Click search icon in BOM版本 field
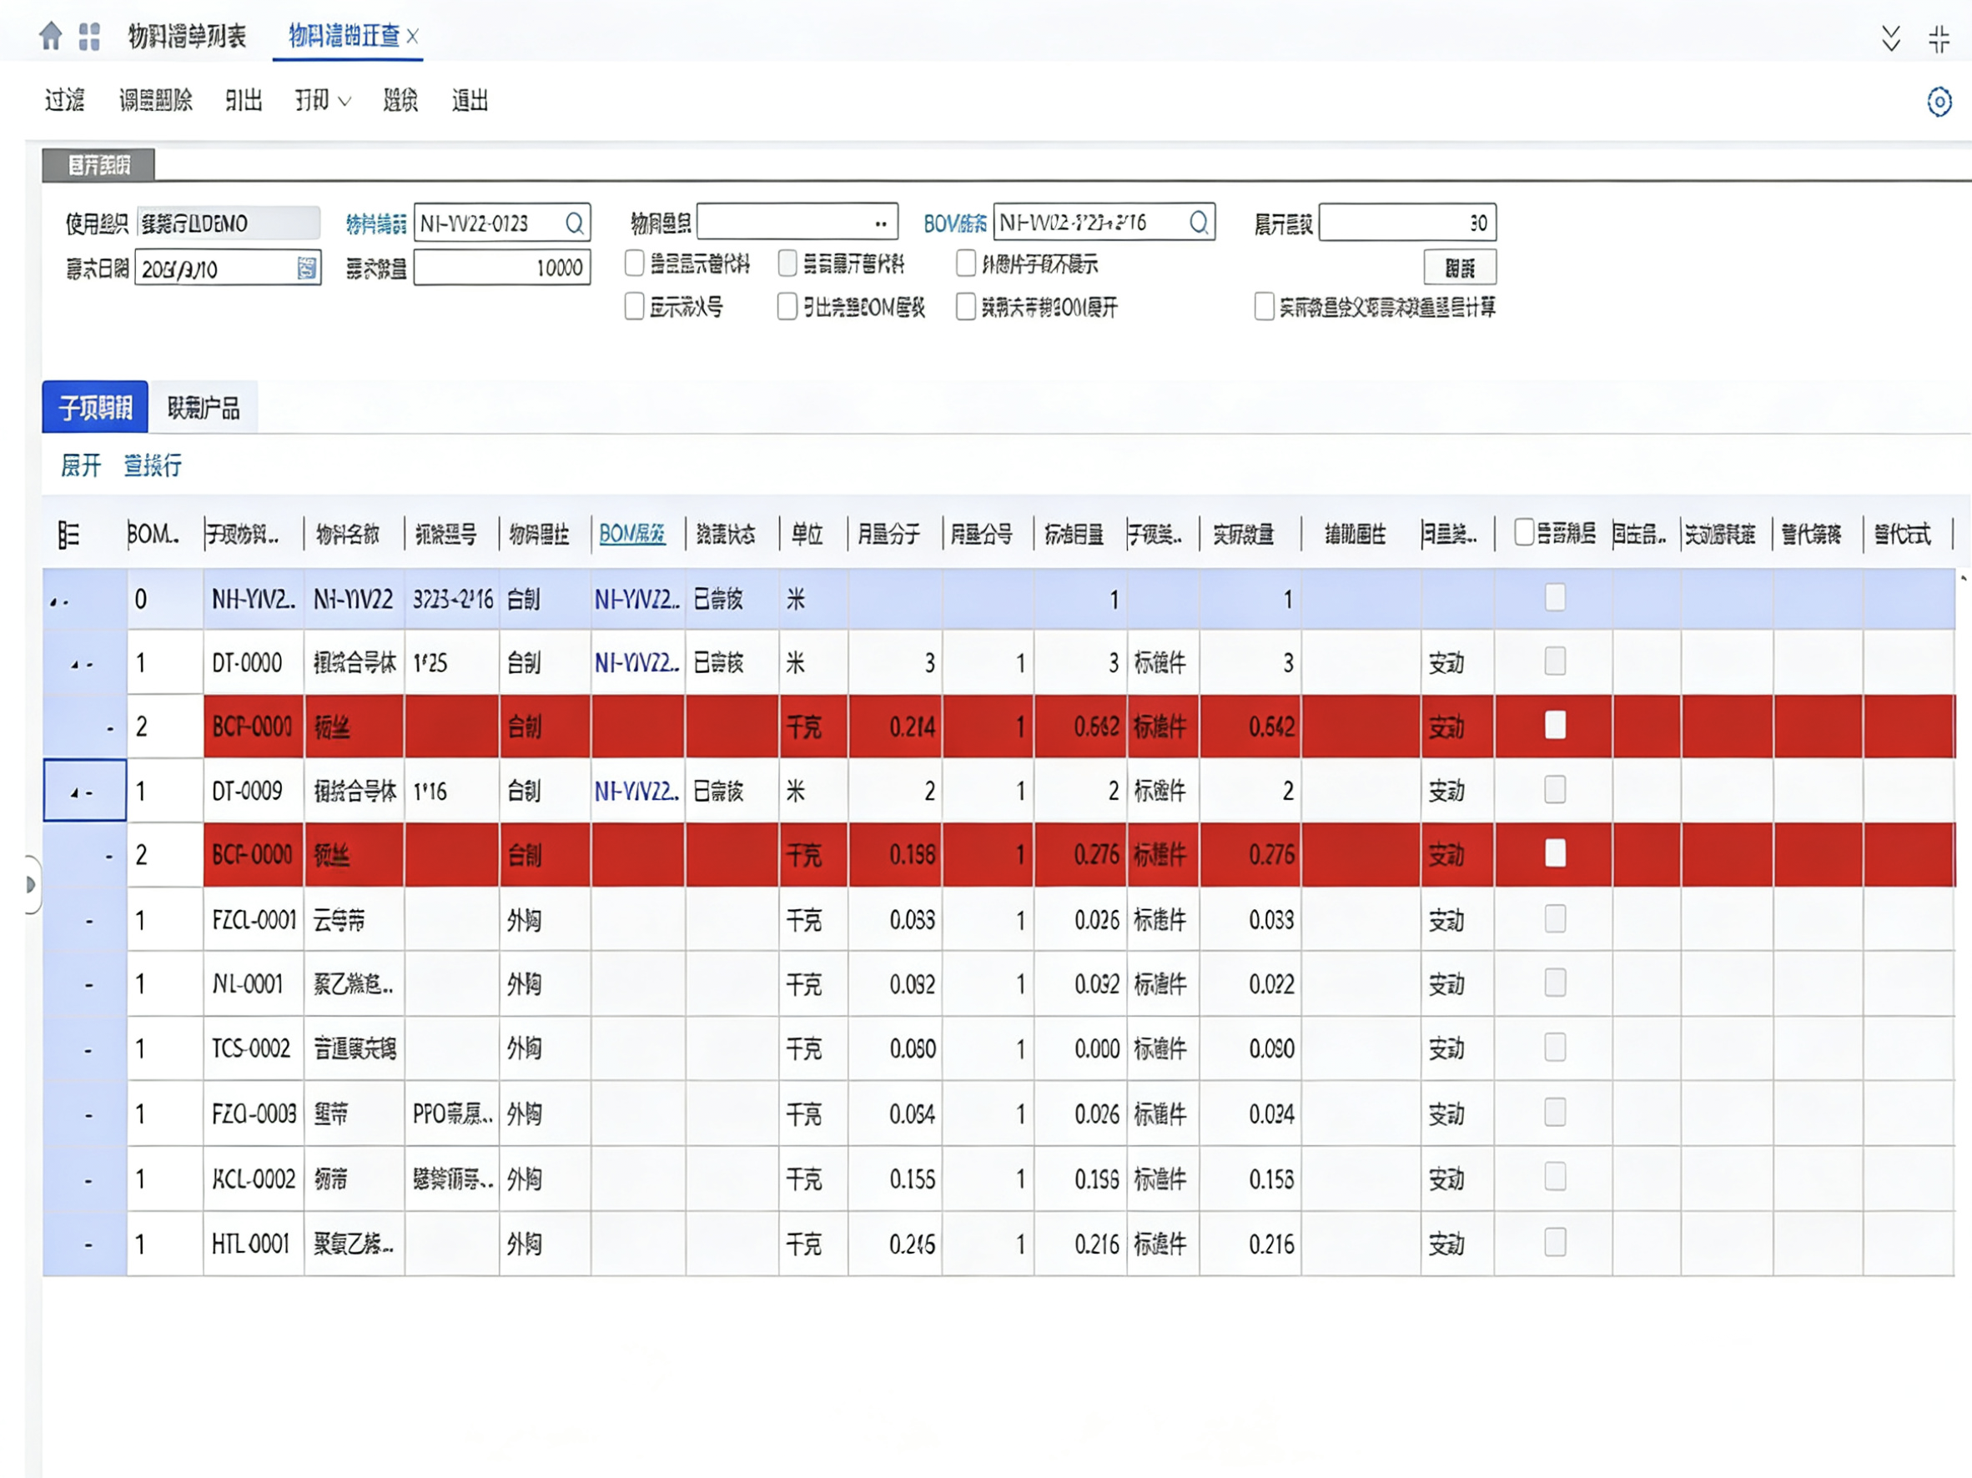This screenshot has width=1972, height=1478. click(1199, 222)
